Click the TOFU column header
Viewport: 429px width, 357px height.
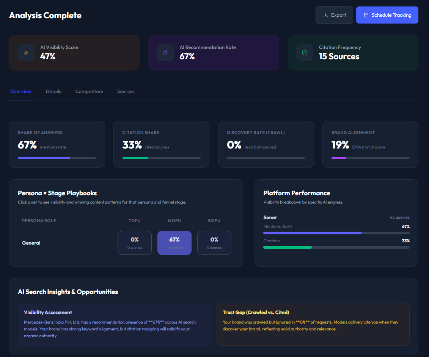click(135, 221)
